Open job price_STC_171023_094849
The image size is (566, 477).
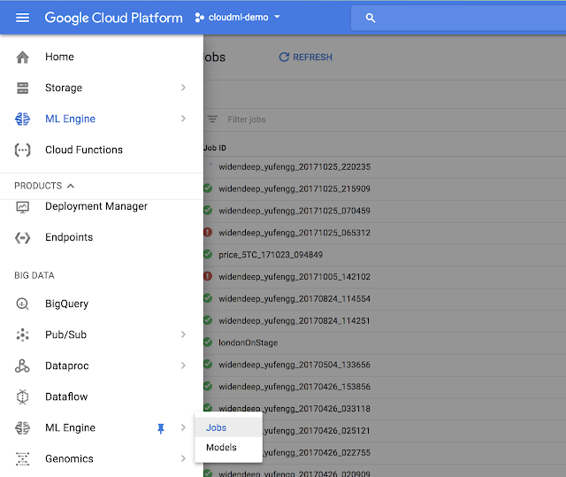[x=271, y=255]
